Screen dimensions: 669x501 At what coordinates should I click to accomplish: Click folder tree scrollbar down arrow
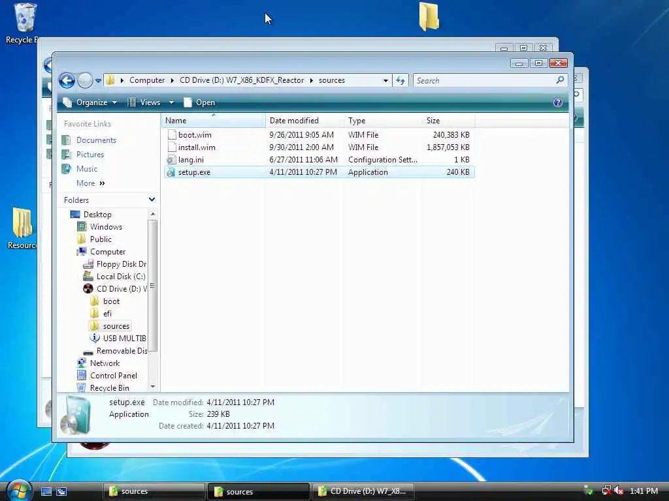153,386
